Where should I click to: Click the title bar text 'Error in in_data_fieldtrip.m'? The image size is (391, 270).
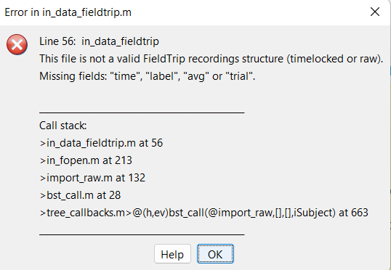coord(68,12)
